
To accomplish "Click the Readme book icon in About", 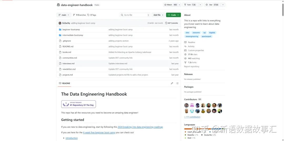I will click(185, 42).
